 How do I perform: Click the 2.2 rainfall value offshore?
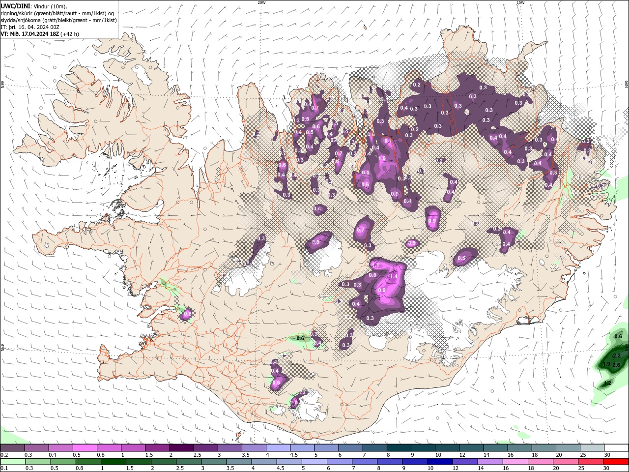[617, 355]
